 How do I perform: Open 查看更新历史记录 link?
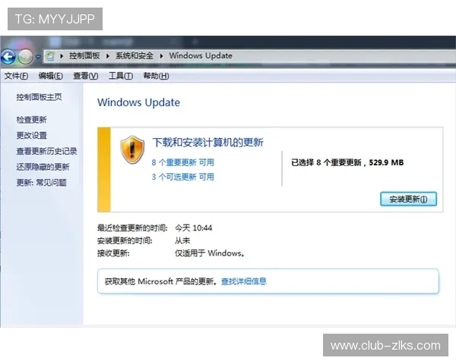point(46,151)
